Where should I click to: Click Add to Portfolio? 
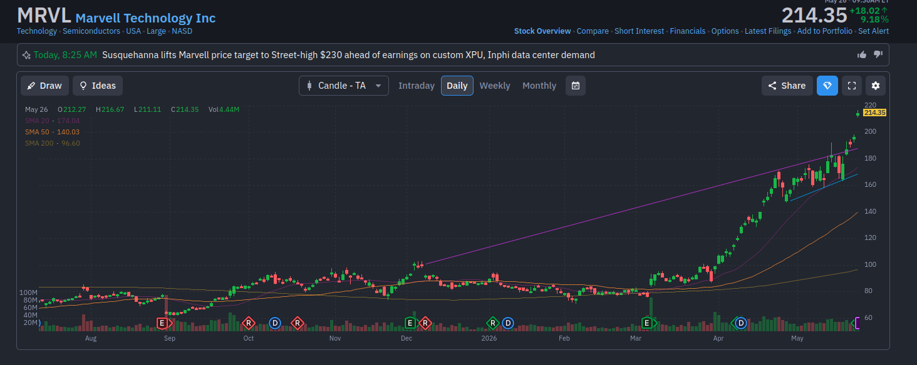tap(824, 31)
